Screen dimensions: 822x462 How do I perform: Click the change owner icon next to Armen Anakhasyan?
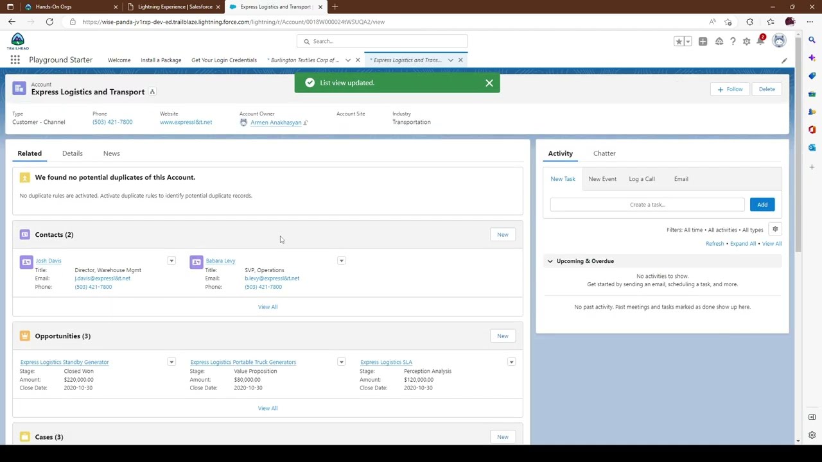click(x=306, y=123)
